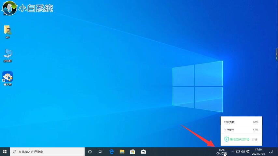Click 硬件防护已开启 status text
278x156 pixels.
coord(240,139)
